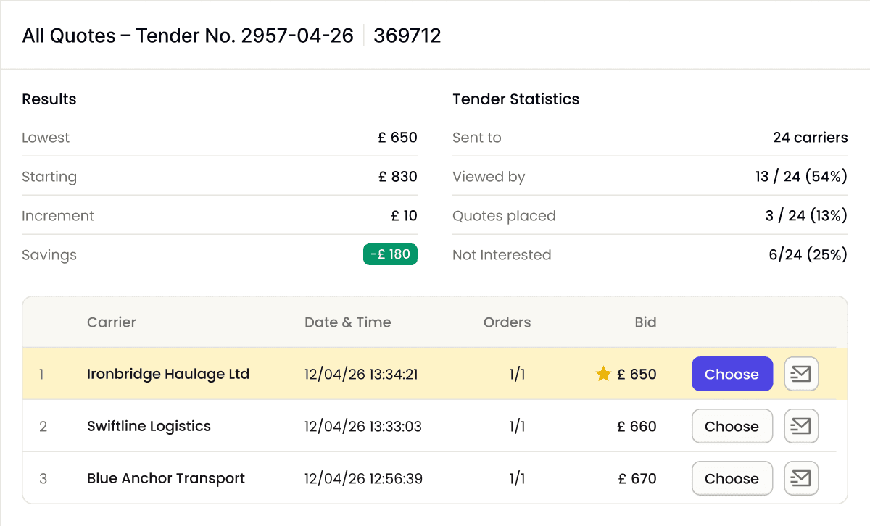Choose Ironbridge Haulage Ltd as the carrier

tap(732, 374)
